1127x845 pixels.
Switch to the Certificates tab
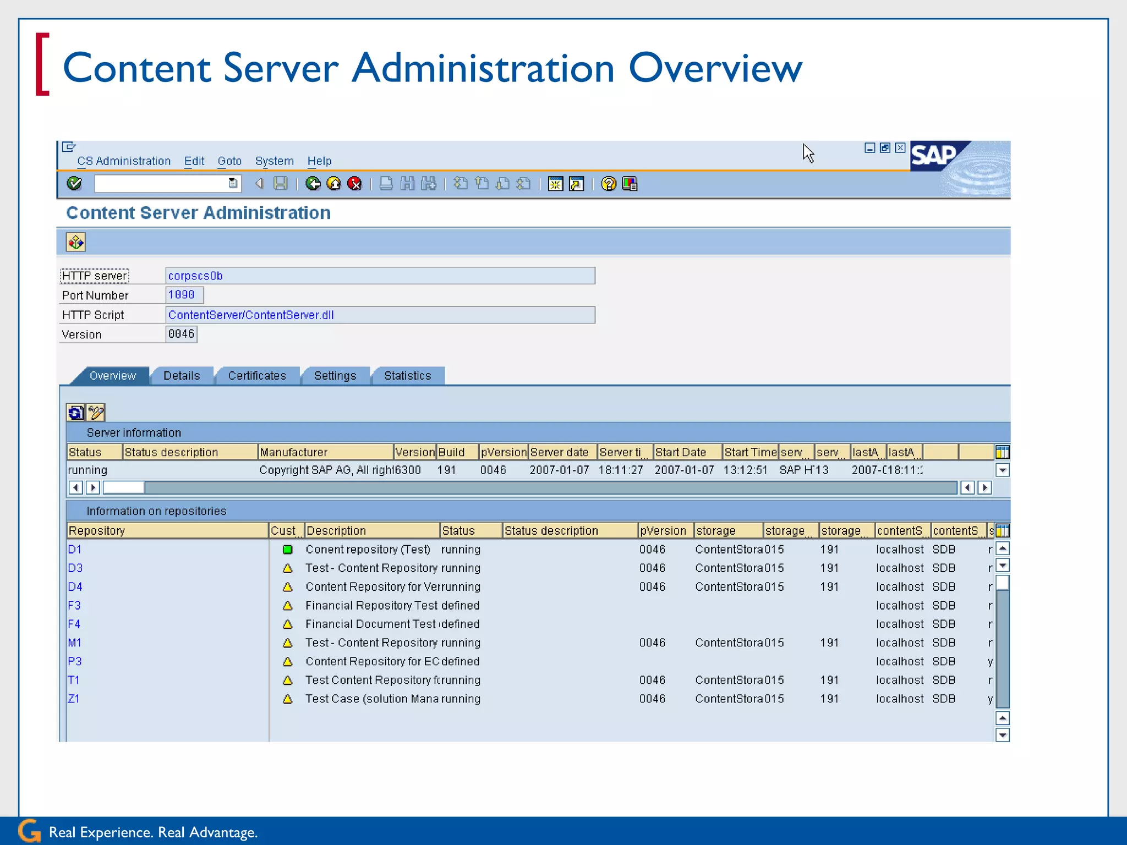click(x=257, y=376)
